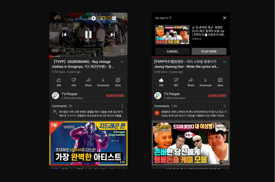Open the large 10:37 recommended video thumbnail

tap(191, 143)
